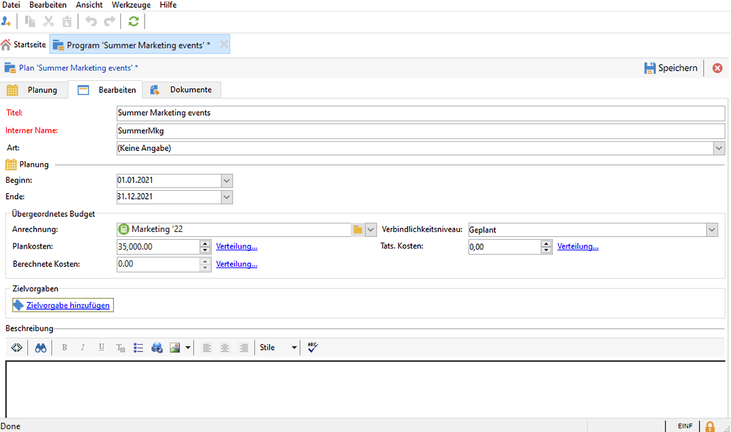Increase Plankosten using the up stepper arrow
The width and height of the screenshot is (731, 432).
click(205, 243)
